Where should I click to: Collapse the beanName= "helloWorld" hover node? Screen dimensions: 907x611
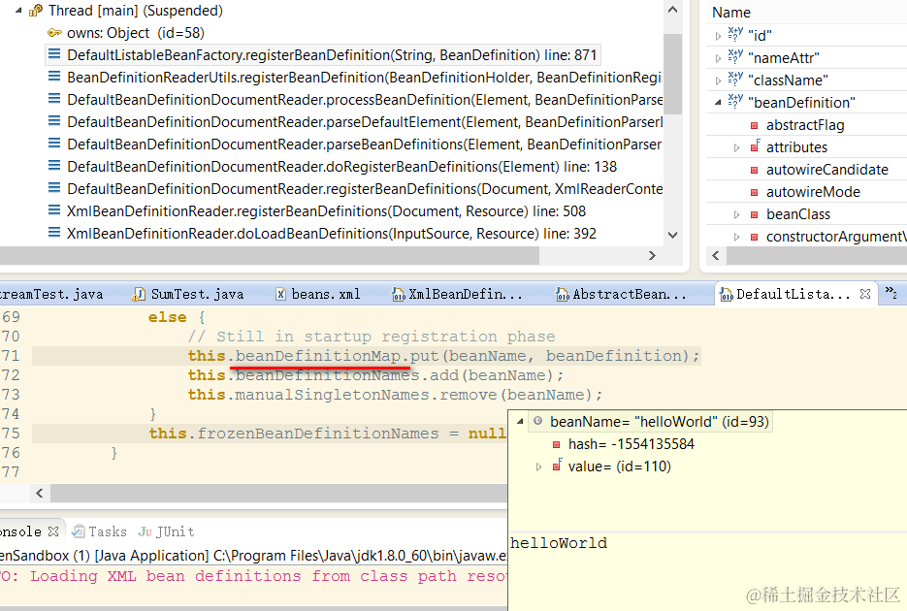pos(520,422)
